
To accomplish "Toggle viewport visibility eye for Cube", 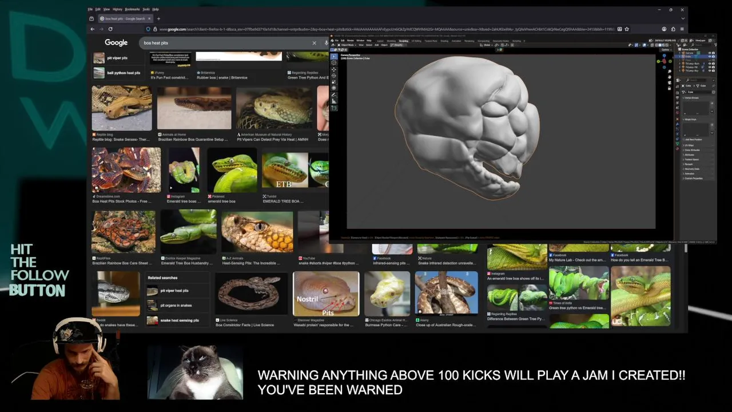I will click(710, 57).
